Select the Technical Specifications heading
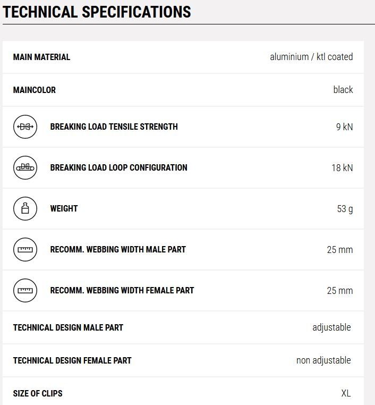The image size is (375, 405). tap(97, 12)
